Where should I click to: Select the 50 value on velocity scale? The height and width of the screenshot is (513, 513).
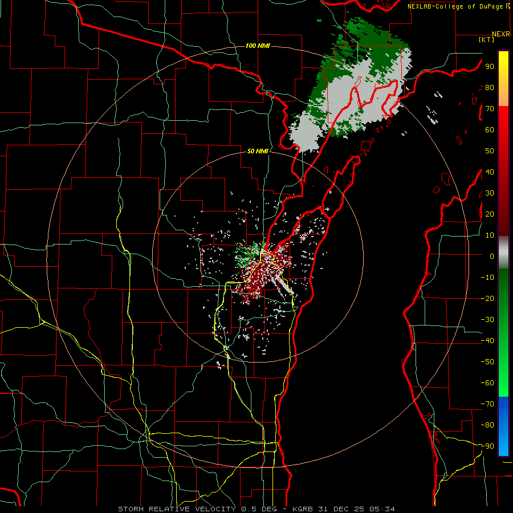point(490,151)
